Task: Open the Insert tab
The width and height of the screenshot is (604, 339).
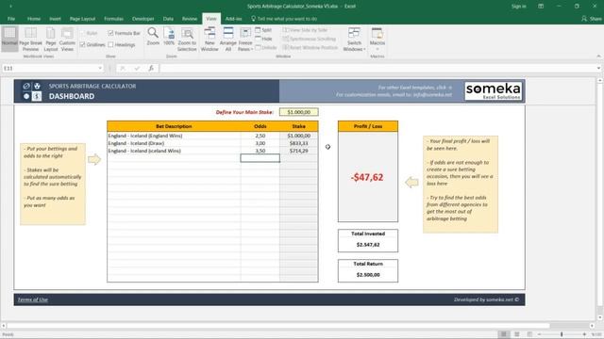Action: [x=55, y=19]
